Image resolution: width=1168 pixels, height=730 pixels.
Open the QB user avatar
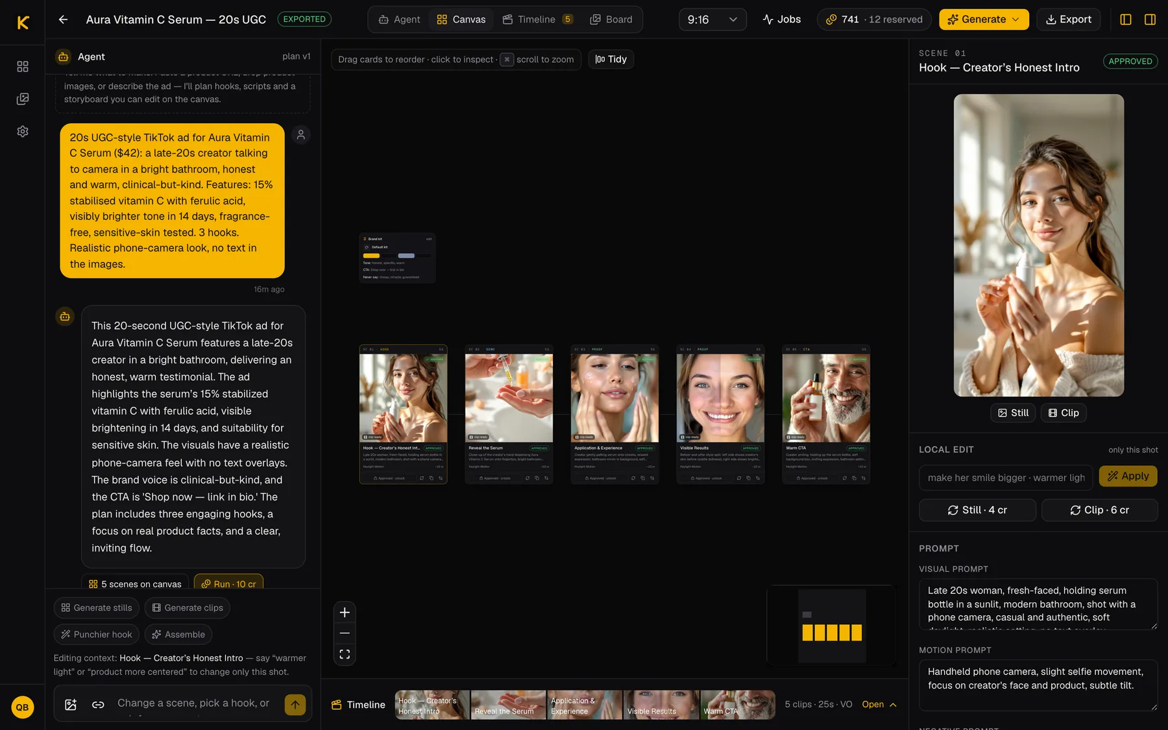[23, 707]
